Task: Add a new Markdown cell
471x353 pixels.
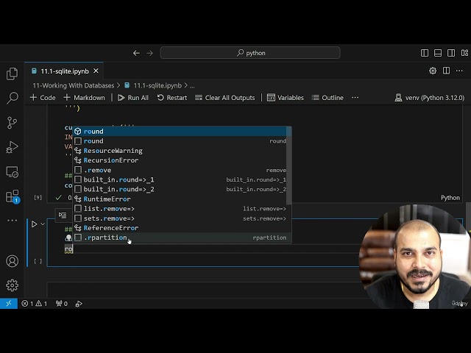Action: 84,98
